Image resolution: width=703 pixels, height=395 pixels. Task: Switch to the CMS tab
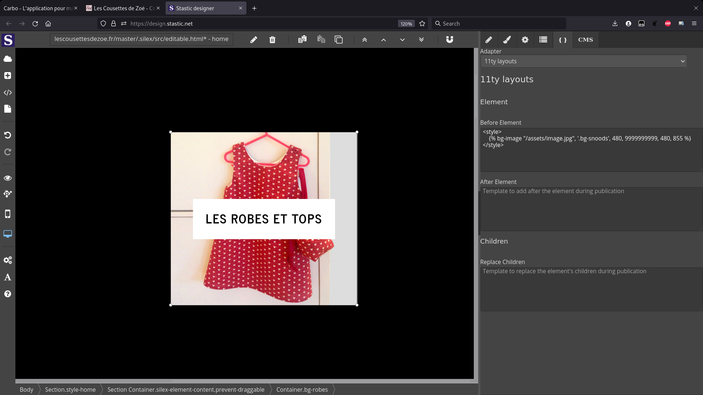585,39
